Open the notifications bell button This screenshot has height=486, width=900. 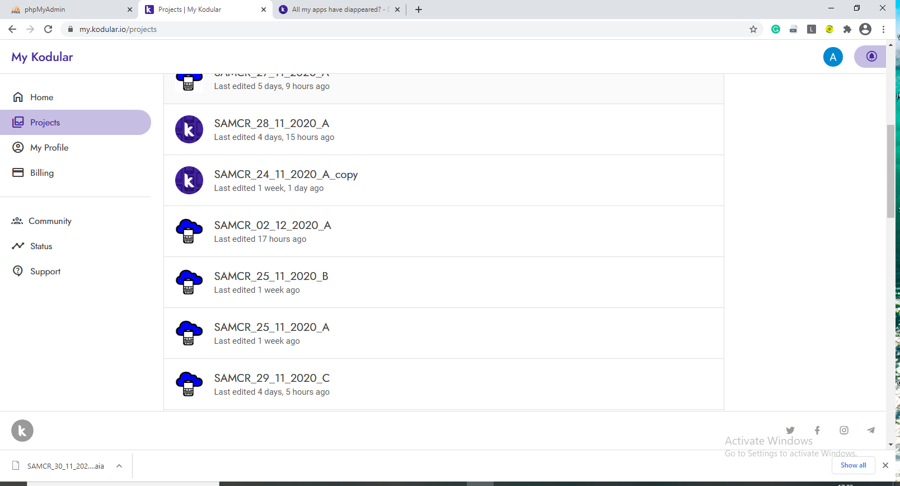point(870,57)
